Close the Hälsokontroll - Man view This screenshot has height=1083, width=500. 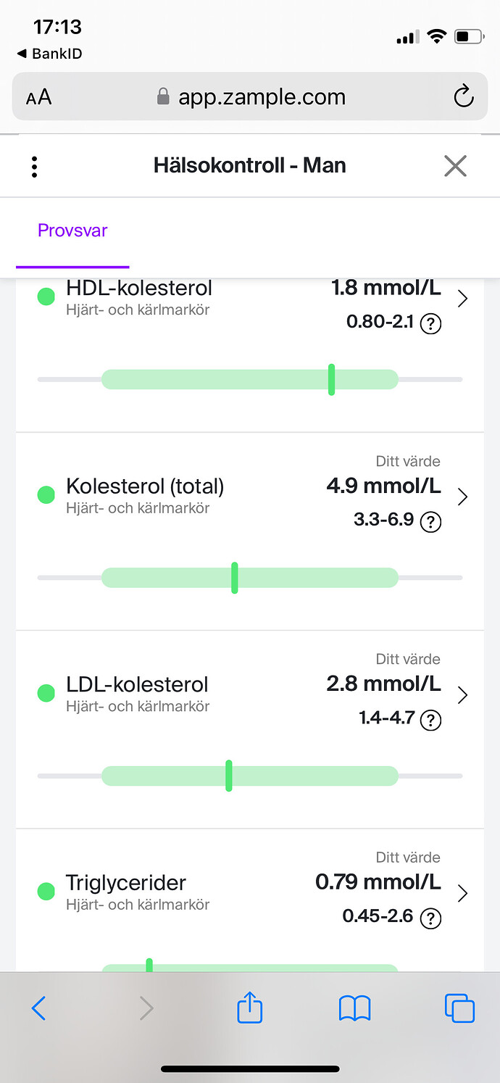click(x=455, y=166)
